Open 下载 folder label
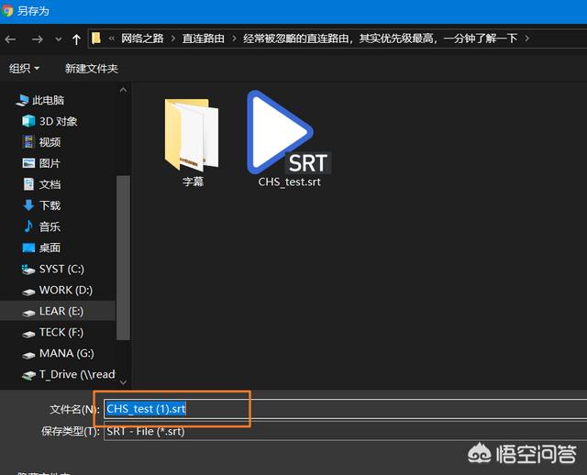 click(x=50, y=205)
